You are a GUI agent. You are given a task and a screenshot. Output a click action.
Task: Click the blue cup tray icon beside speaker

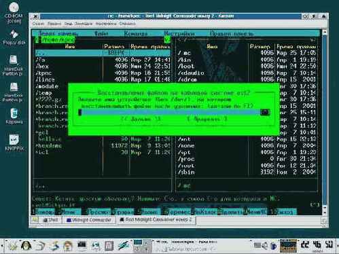tap(274, 246)
